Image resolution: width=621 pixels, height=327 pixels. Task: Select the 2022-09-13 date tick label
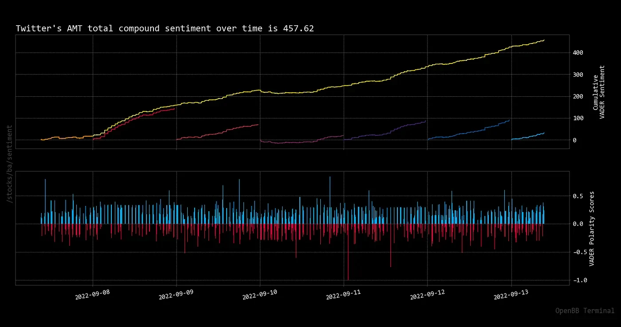[511, 295]
